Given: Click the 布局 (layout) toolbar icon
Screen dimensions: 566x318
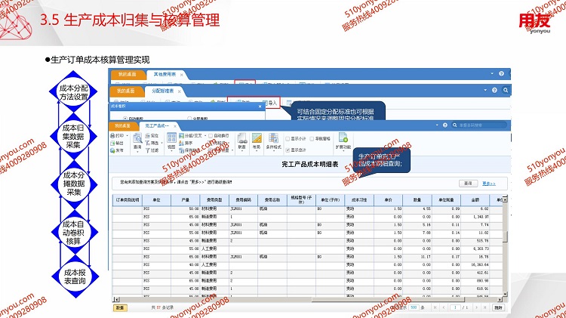Looking at the screenshot, I should point(257,140).
